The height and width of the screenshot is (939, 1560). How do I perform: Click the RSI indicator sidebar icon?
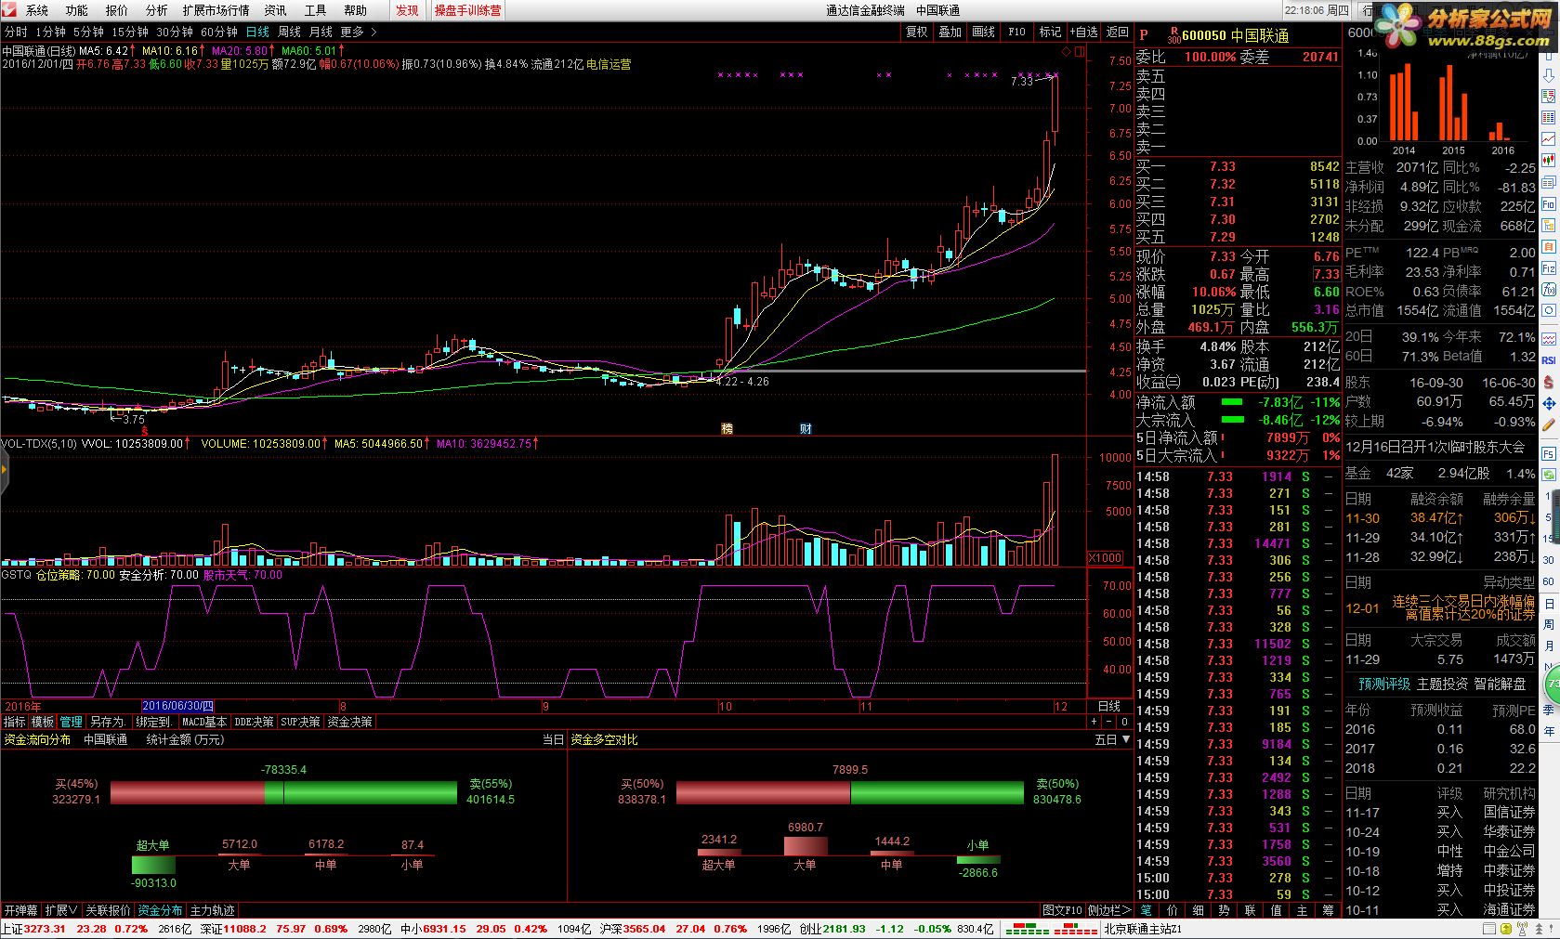[1549, 359]
